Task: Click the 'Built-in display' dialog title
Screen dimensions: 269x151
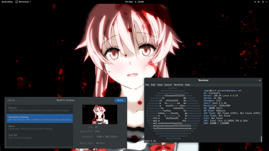Action: coord(65,100)
